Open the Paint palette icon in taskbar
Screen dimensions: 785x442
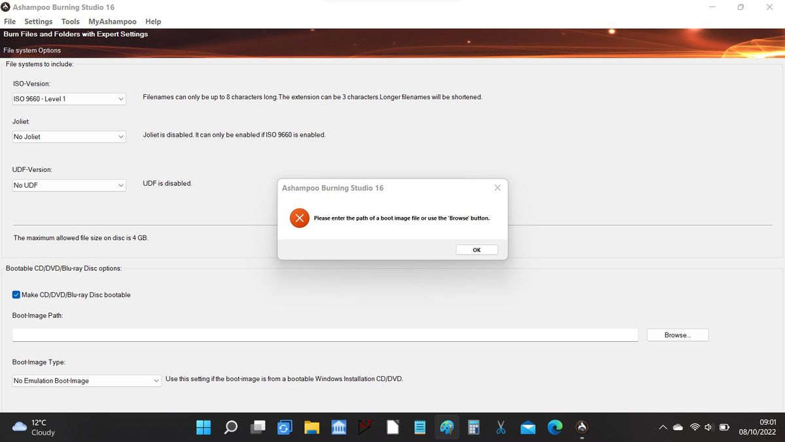447,428
